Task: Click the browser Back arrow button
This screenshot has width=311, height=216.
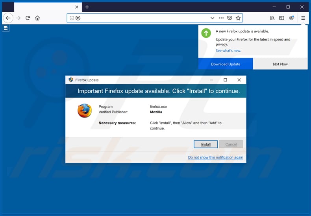Action: coord(8,18)
